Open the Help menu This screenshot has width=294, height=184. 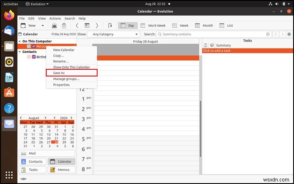[82, 18]
